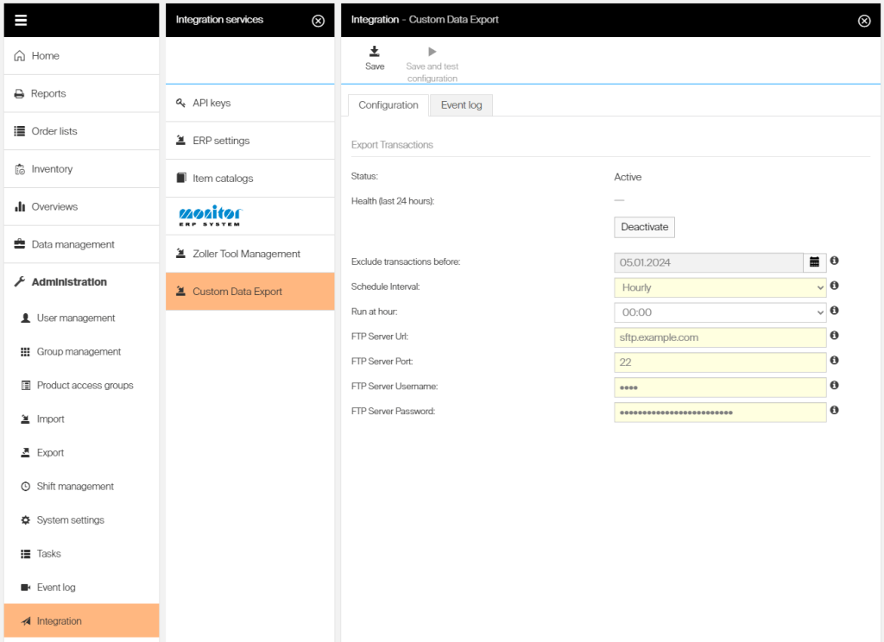Viewport: 884px width, 642px height.
Task: Open API keys in Integration services
Action: [x=212, y=103]
